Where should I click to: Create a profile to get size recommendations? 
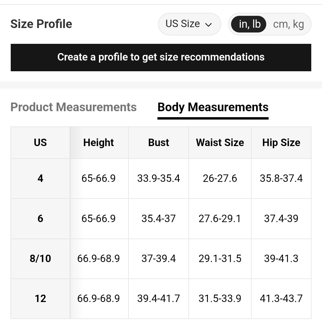pyautogui.click(x=161, y=58)
